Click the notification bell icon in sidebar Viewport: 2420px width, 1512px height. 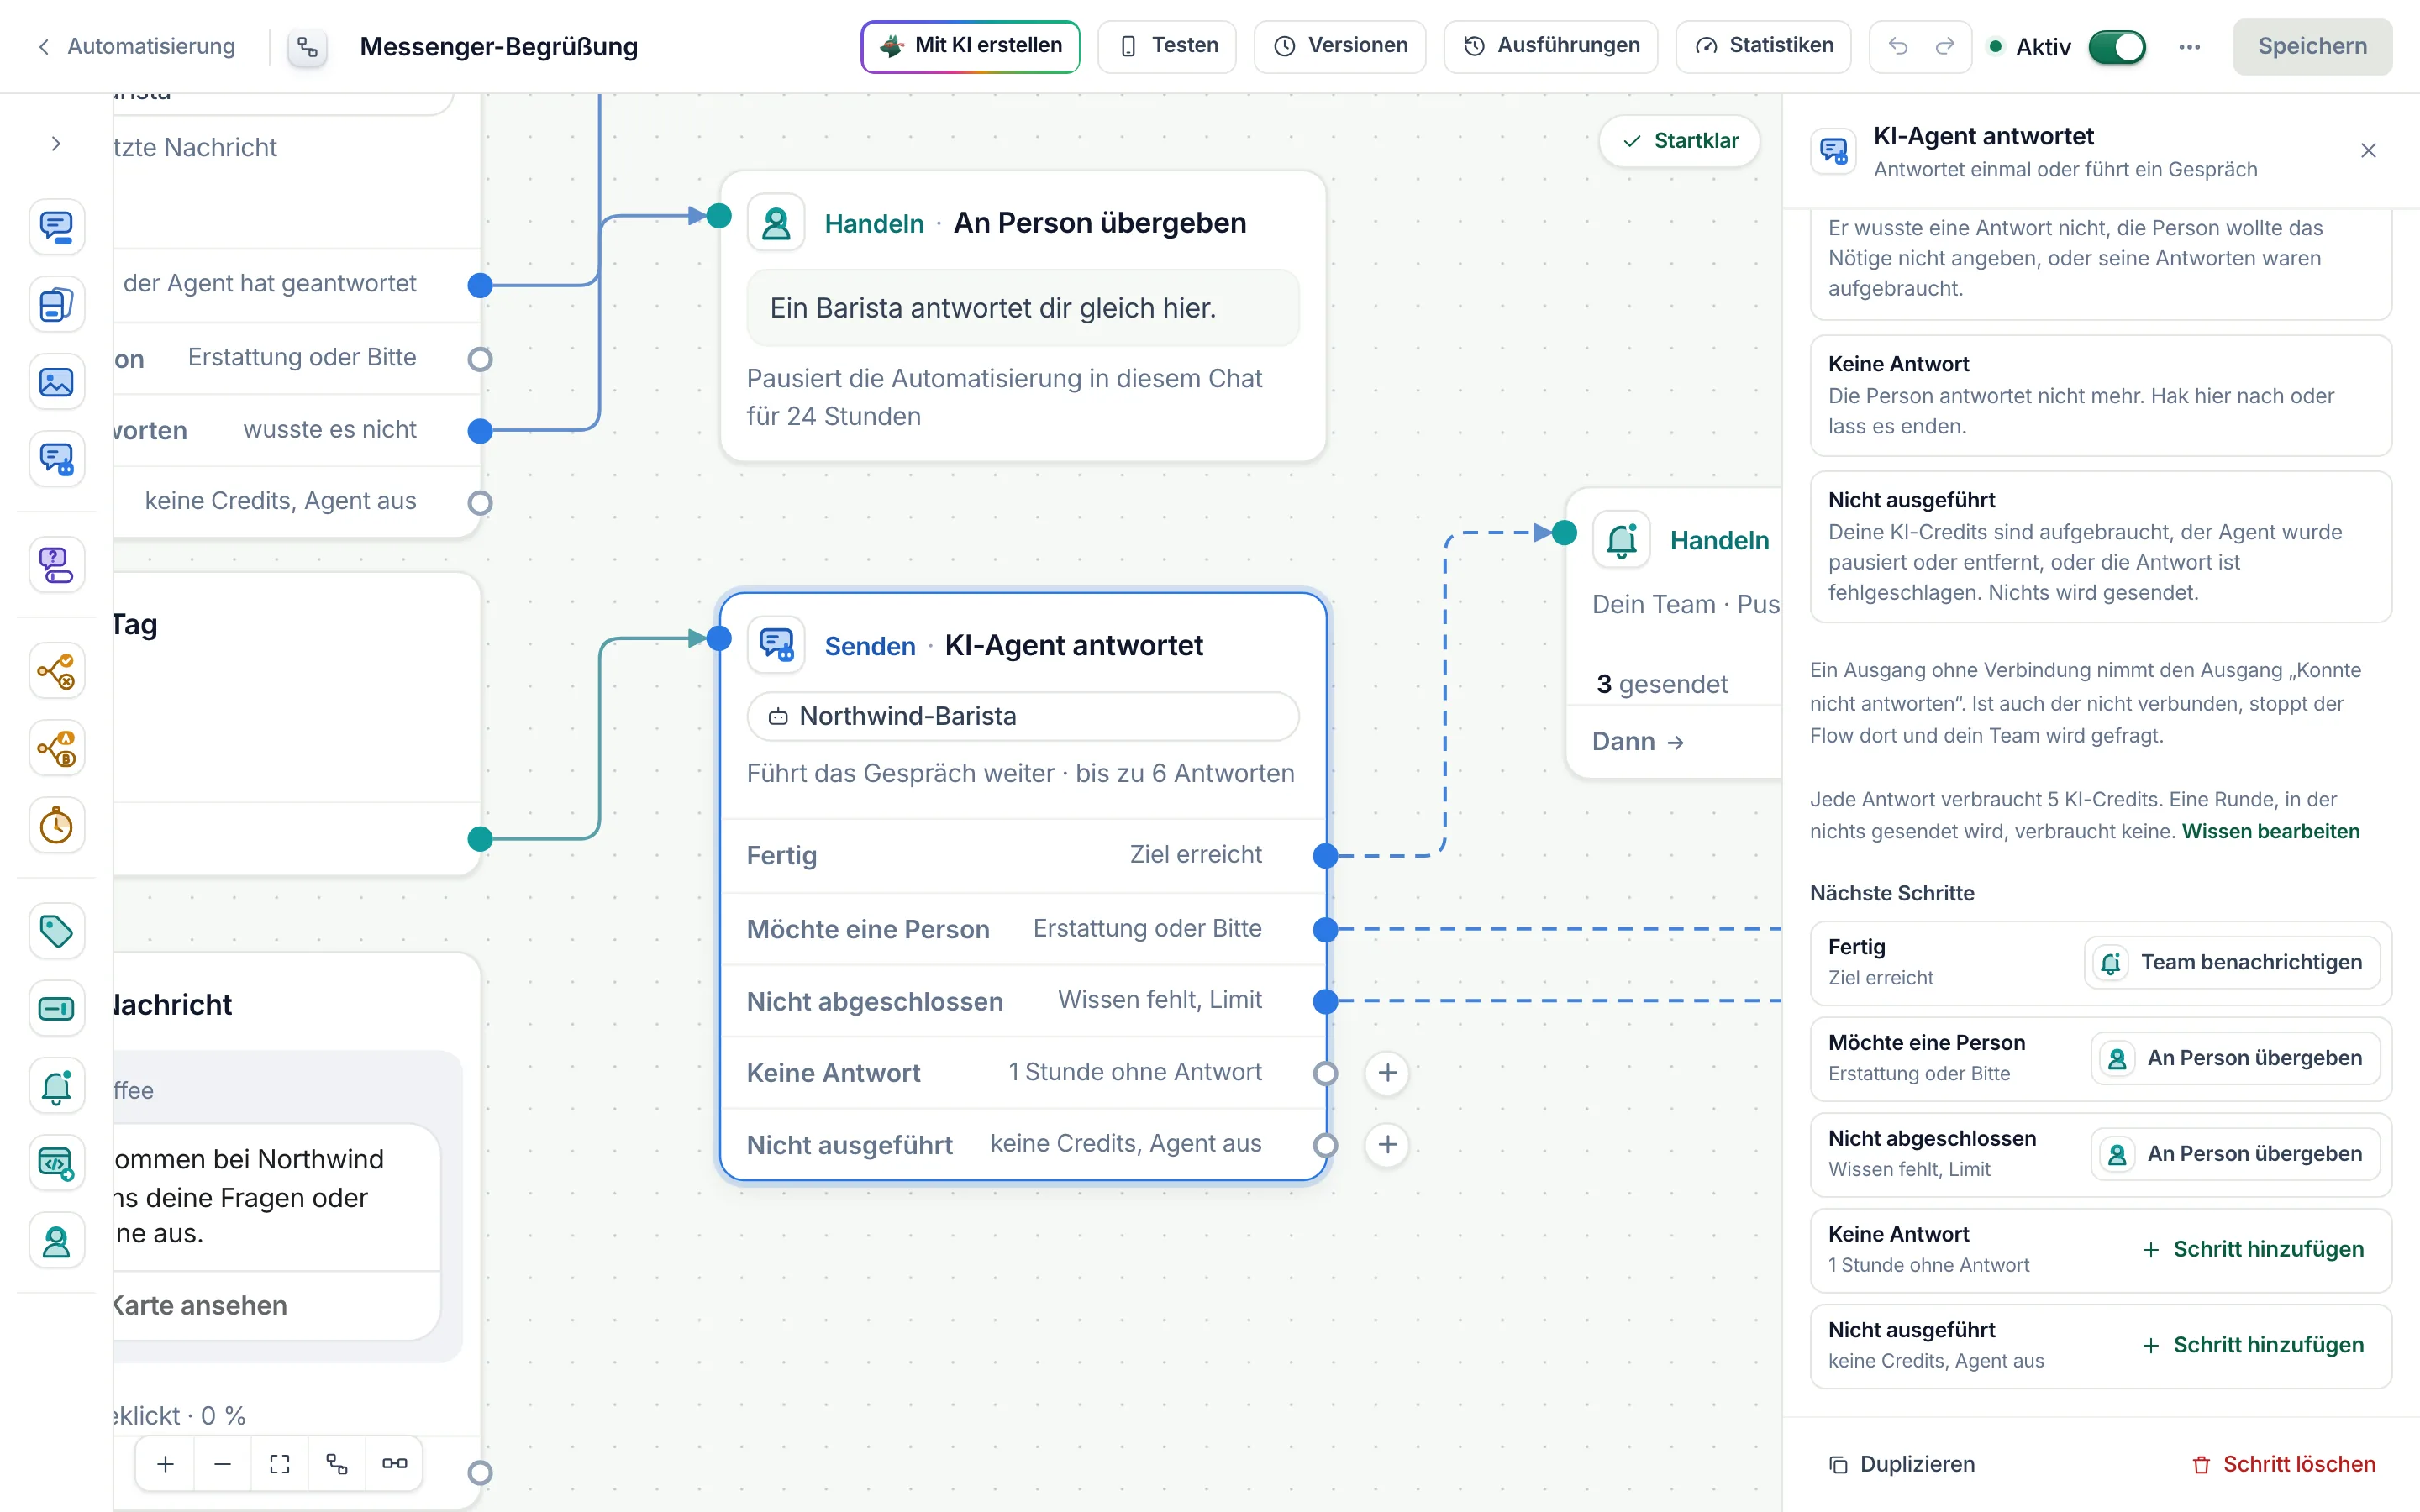click(56, 1086)
